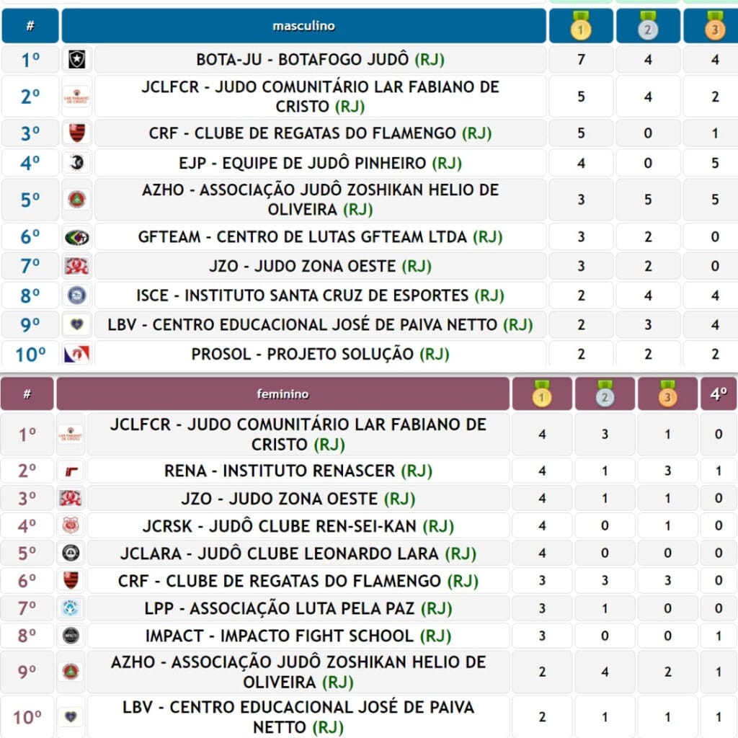738x738 pixels.
Task: Click the 4º column header in the feminino table
Action: click(719, 394)
